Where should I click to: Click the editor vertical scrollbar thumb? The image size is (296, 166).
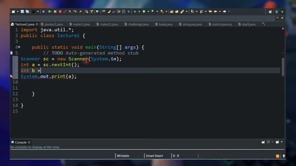pyautogui.click(x=283, y=67)
